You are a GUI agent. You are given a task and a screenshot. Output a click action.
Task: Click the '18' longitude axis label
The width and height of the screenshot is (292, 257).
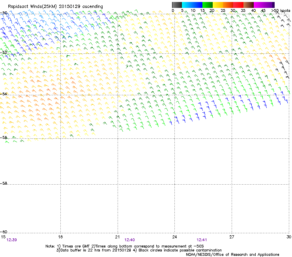tap(60, 237)
